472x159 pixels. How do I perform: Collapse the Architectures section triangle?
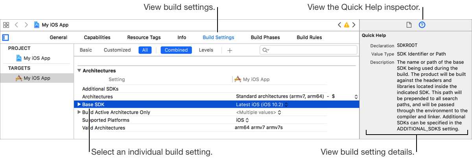[x=79, y=71]
